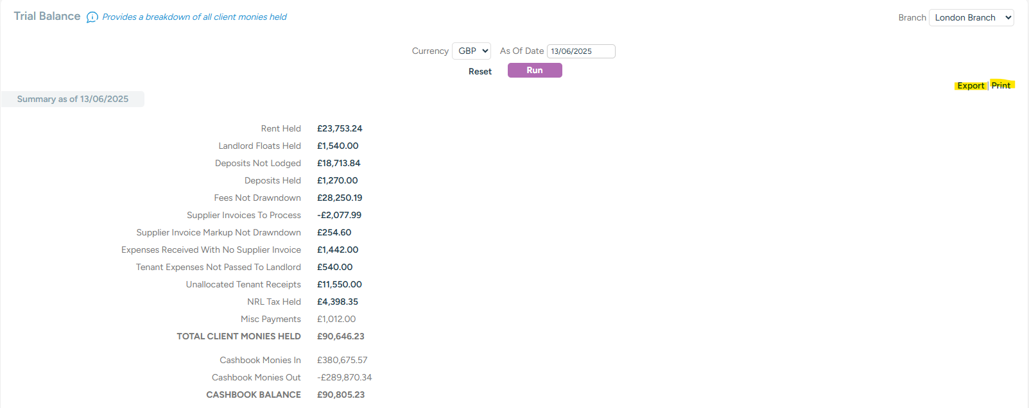Screen dimensions: 1029x408
Task: Expand the Currency GBP dropdown
Action: pyautogui.click(x=471, y=51)
